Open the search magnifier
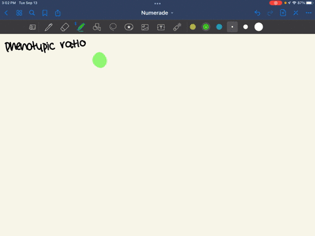The height and width of the screenshot is (236, 315). (x=32, y=13)
